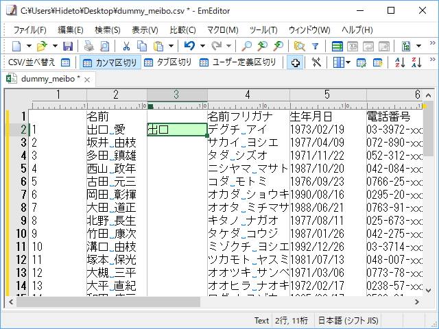
Task: Click the normal mode icon beside CSV/並べ替え
Action: 66,62
